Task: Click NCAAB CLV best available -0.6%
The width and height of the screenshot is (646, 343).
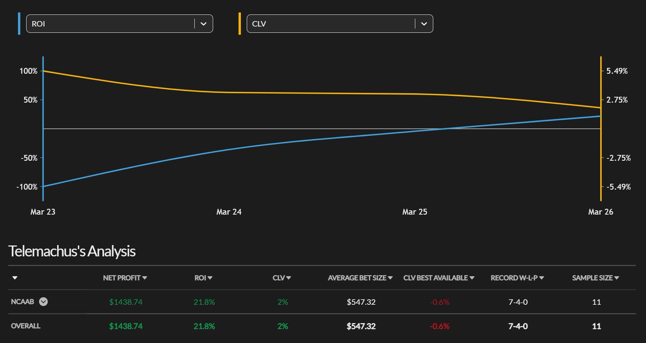Action: pyautogui.click(x=439, y=302)
